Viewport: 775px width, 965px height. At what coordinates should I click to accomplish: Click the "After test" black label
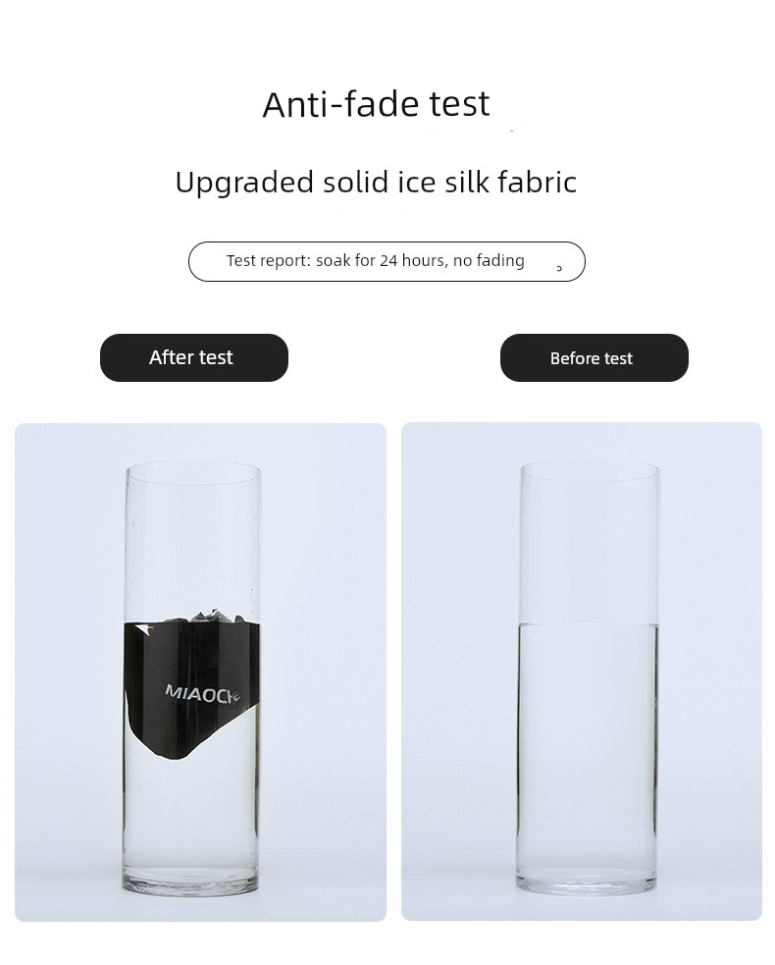[194, 357]
